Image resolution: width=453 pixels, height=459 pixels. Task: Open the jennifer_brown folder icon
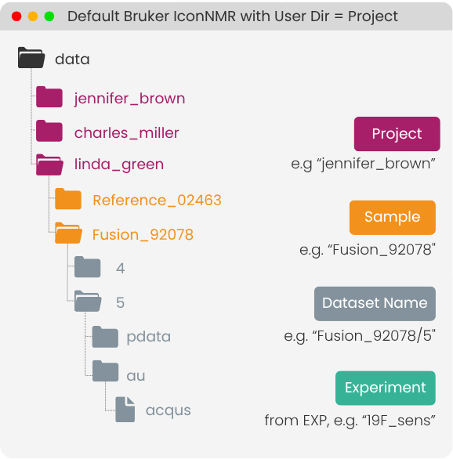click(x=49, y=96)
